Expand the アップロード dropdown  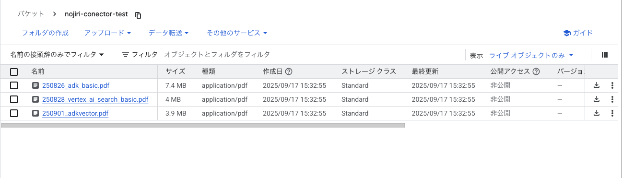coord(108,33)
